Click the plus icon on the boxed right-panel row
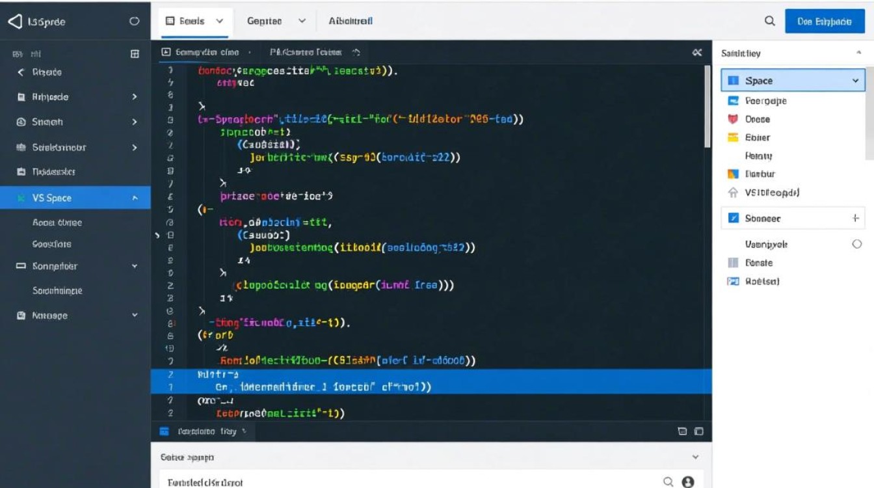Viewport: 874px width, 488px height. (x=856, y=219)
